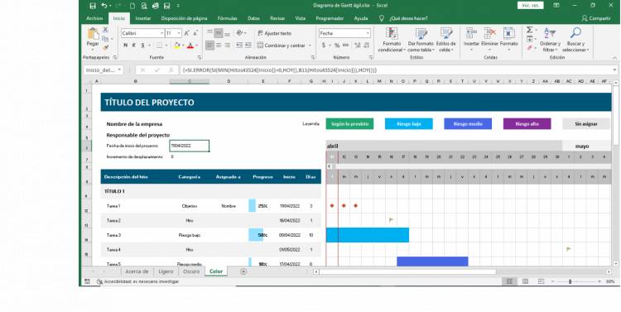This screenshot has width=621, height=312.
Task: Switch to the Insertar ribbon tab
Action: pyautogui.click(x=143, y=18)
